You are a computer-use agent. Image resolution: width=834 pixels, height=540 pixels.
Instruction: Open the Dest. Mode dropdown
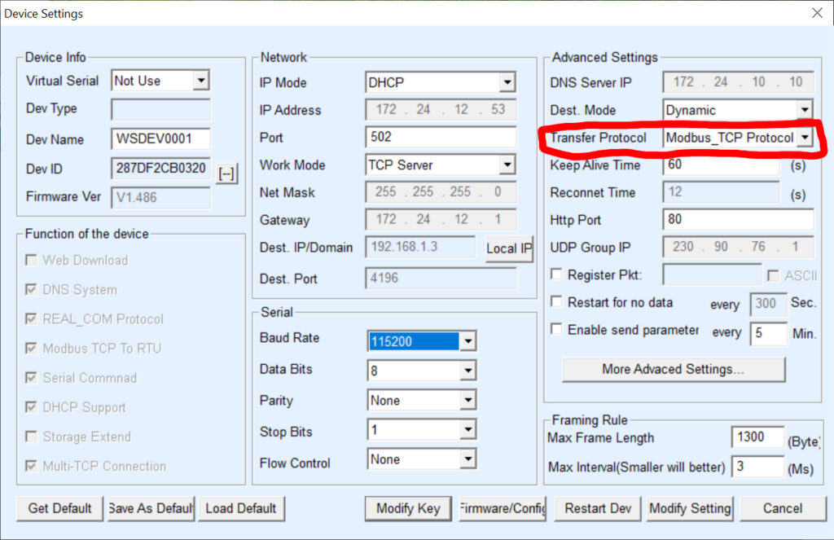(805, 110)
